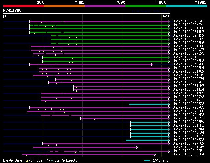
Task: Select the UniRef100_C0P8K4 label
Action: coord(188,68)
